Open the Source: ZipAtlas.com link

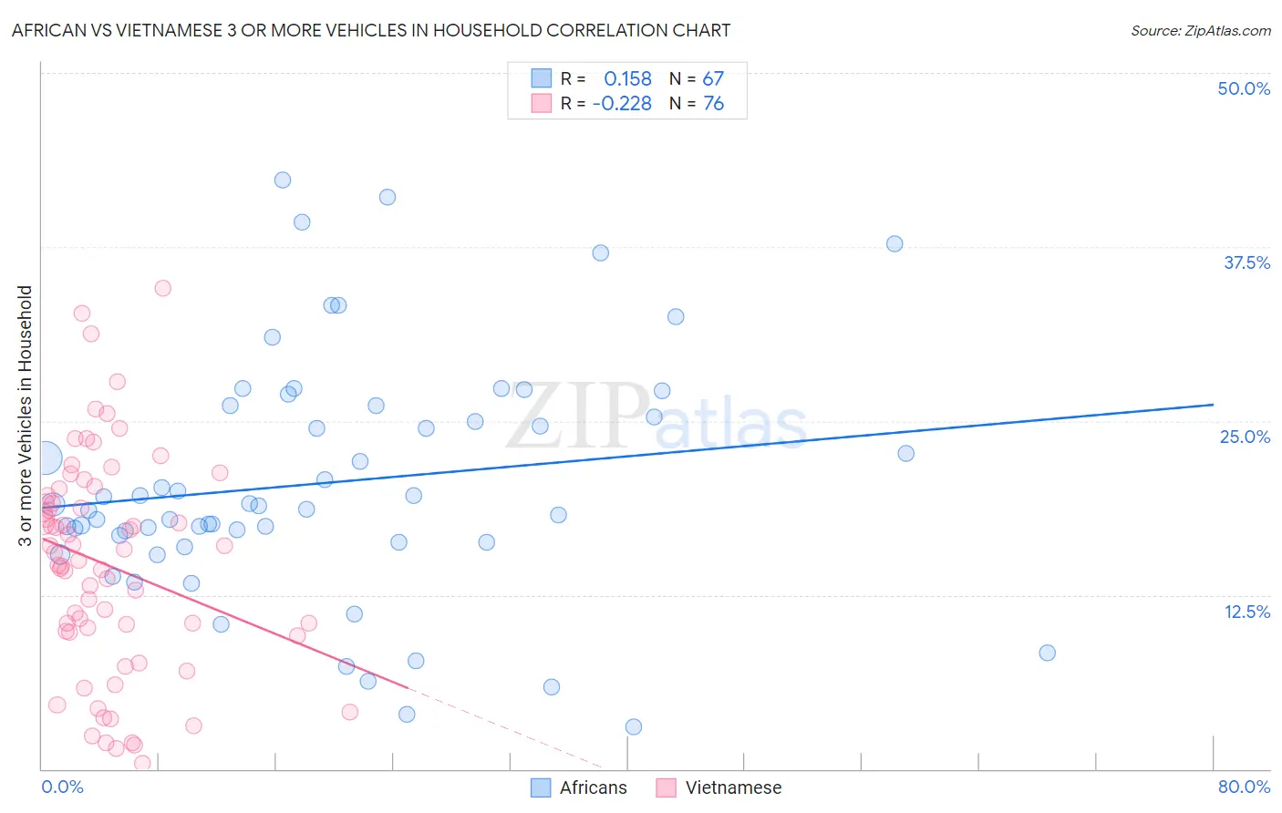(1201, 30)
